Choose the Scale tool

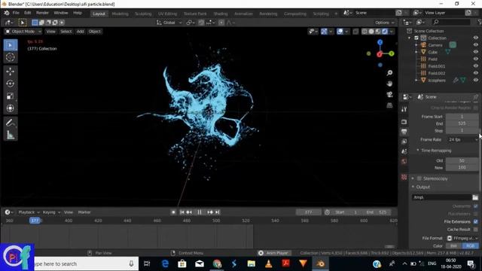point(10,96)
